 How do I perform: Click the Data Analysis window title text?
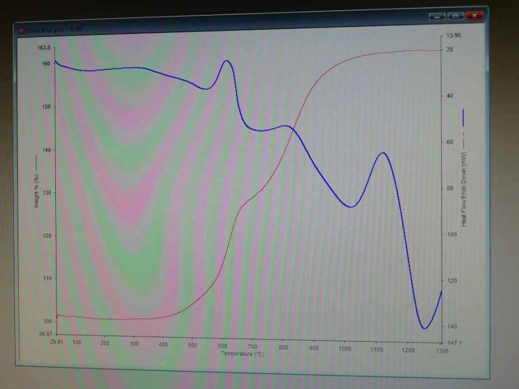[x=54, y=30]
